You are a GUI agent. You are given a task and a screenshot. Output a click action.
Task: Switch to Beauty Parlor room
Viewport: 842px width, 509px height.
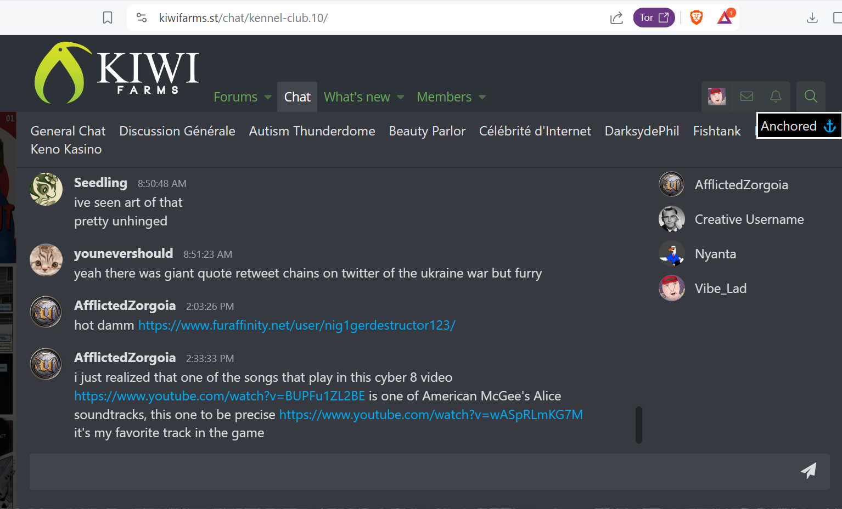(427, 131)
